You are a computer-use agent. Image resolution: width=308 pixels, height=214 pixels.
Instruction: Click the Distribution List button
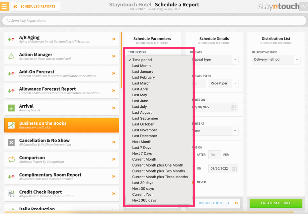pyautogui.click(x=216, y=203)
